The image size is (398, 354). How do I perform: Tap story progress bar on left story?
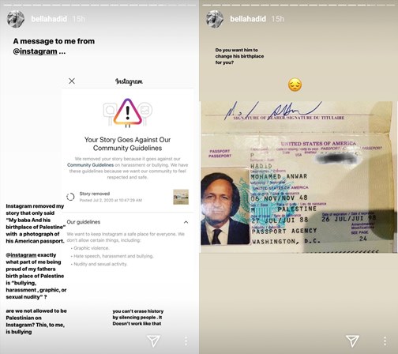99,5
